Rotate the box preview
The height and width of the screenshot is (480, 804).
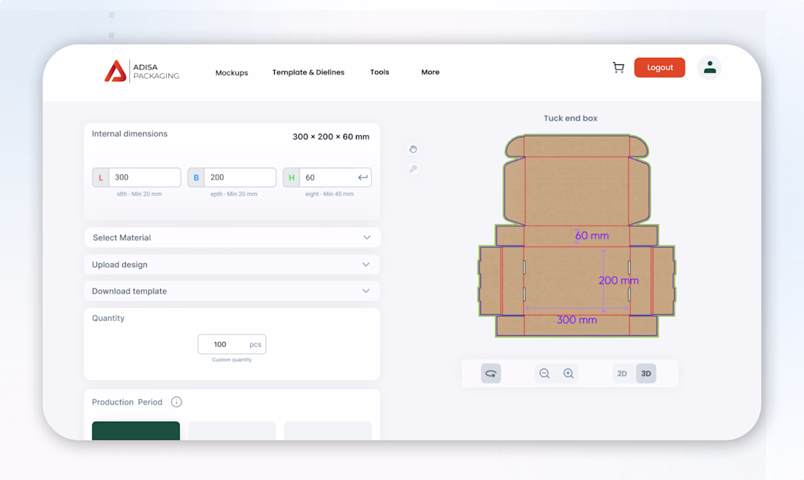[490, 373]
